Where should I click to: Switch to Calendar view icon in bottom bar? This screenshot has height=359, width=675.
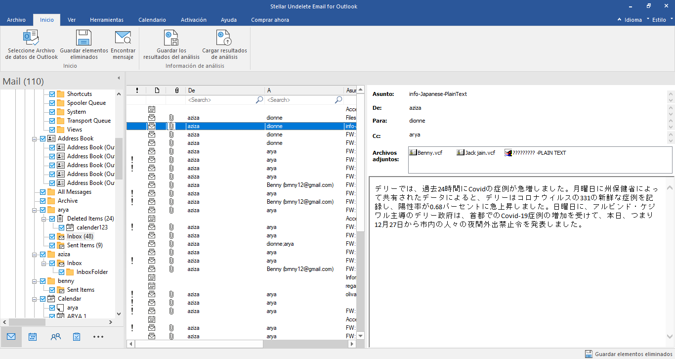(x=33, y=337)
